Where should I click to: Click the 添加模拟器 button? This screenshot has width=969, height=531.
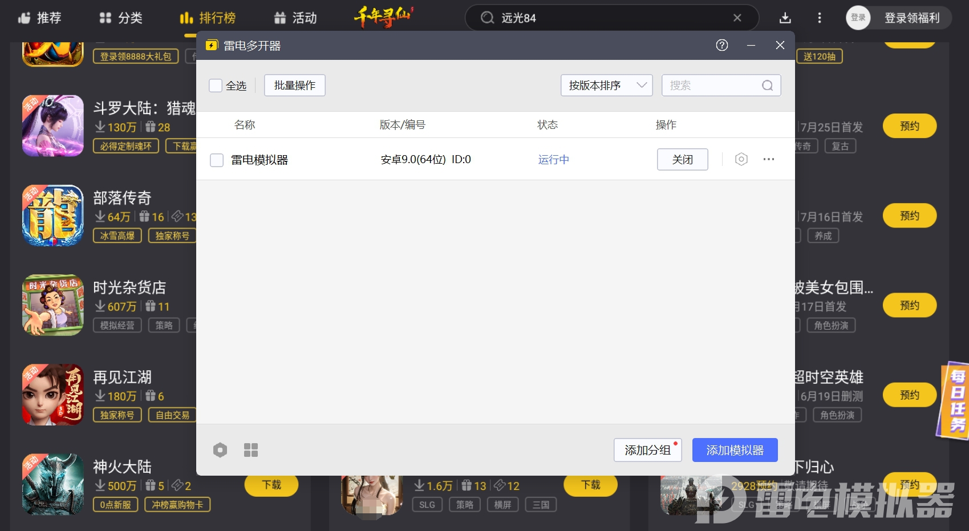pyautogui.click(x=735, y=450)
